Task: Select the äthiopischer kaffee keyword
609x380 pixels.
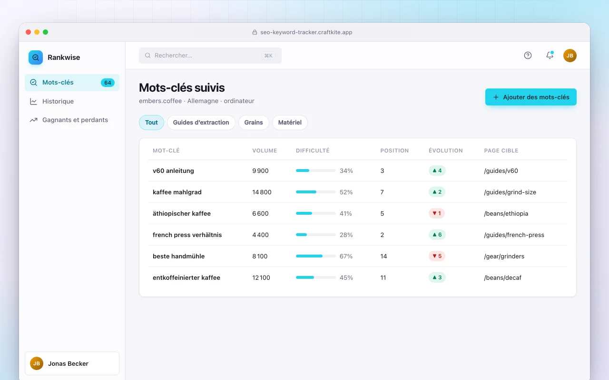Action: [x=182, y=213]
